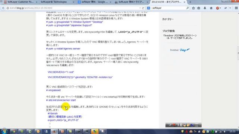
Task: Bookmark this page with the star icon
Action: (x=193, y=8)
